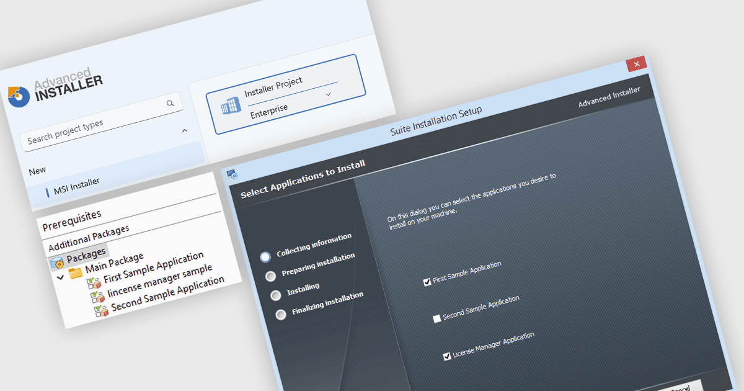Image resolution: width=744 pixels, height=391 pixels.
Task: Click the New section label
Action: (37, 170)
